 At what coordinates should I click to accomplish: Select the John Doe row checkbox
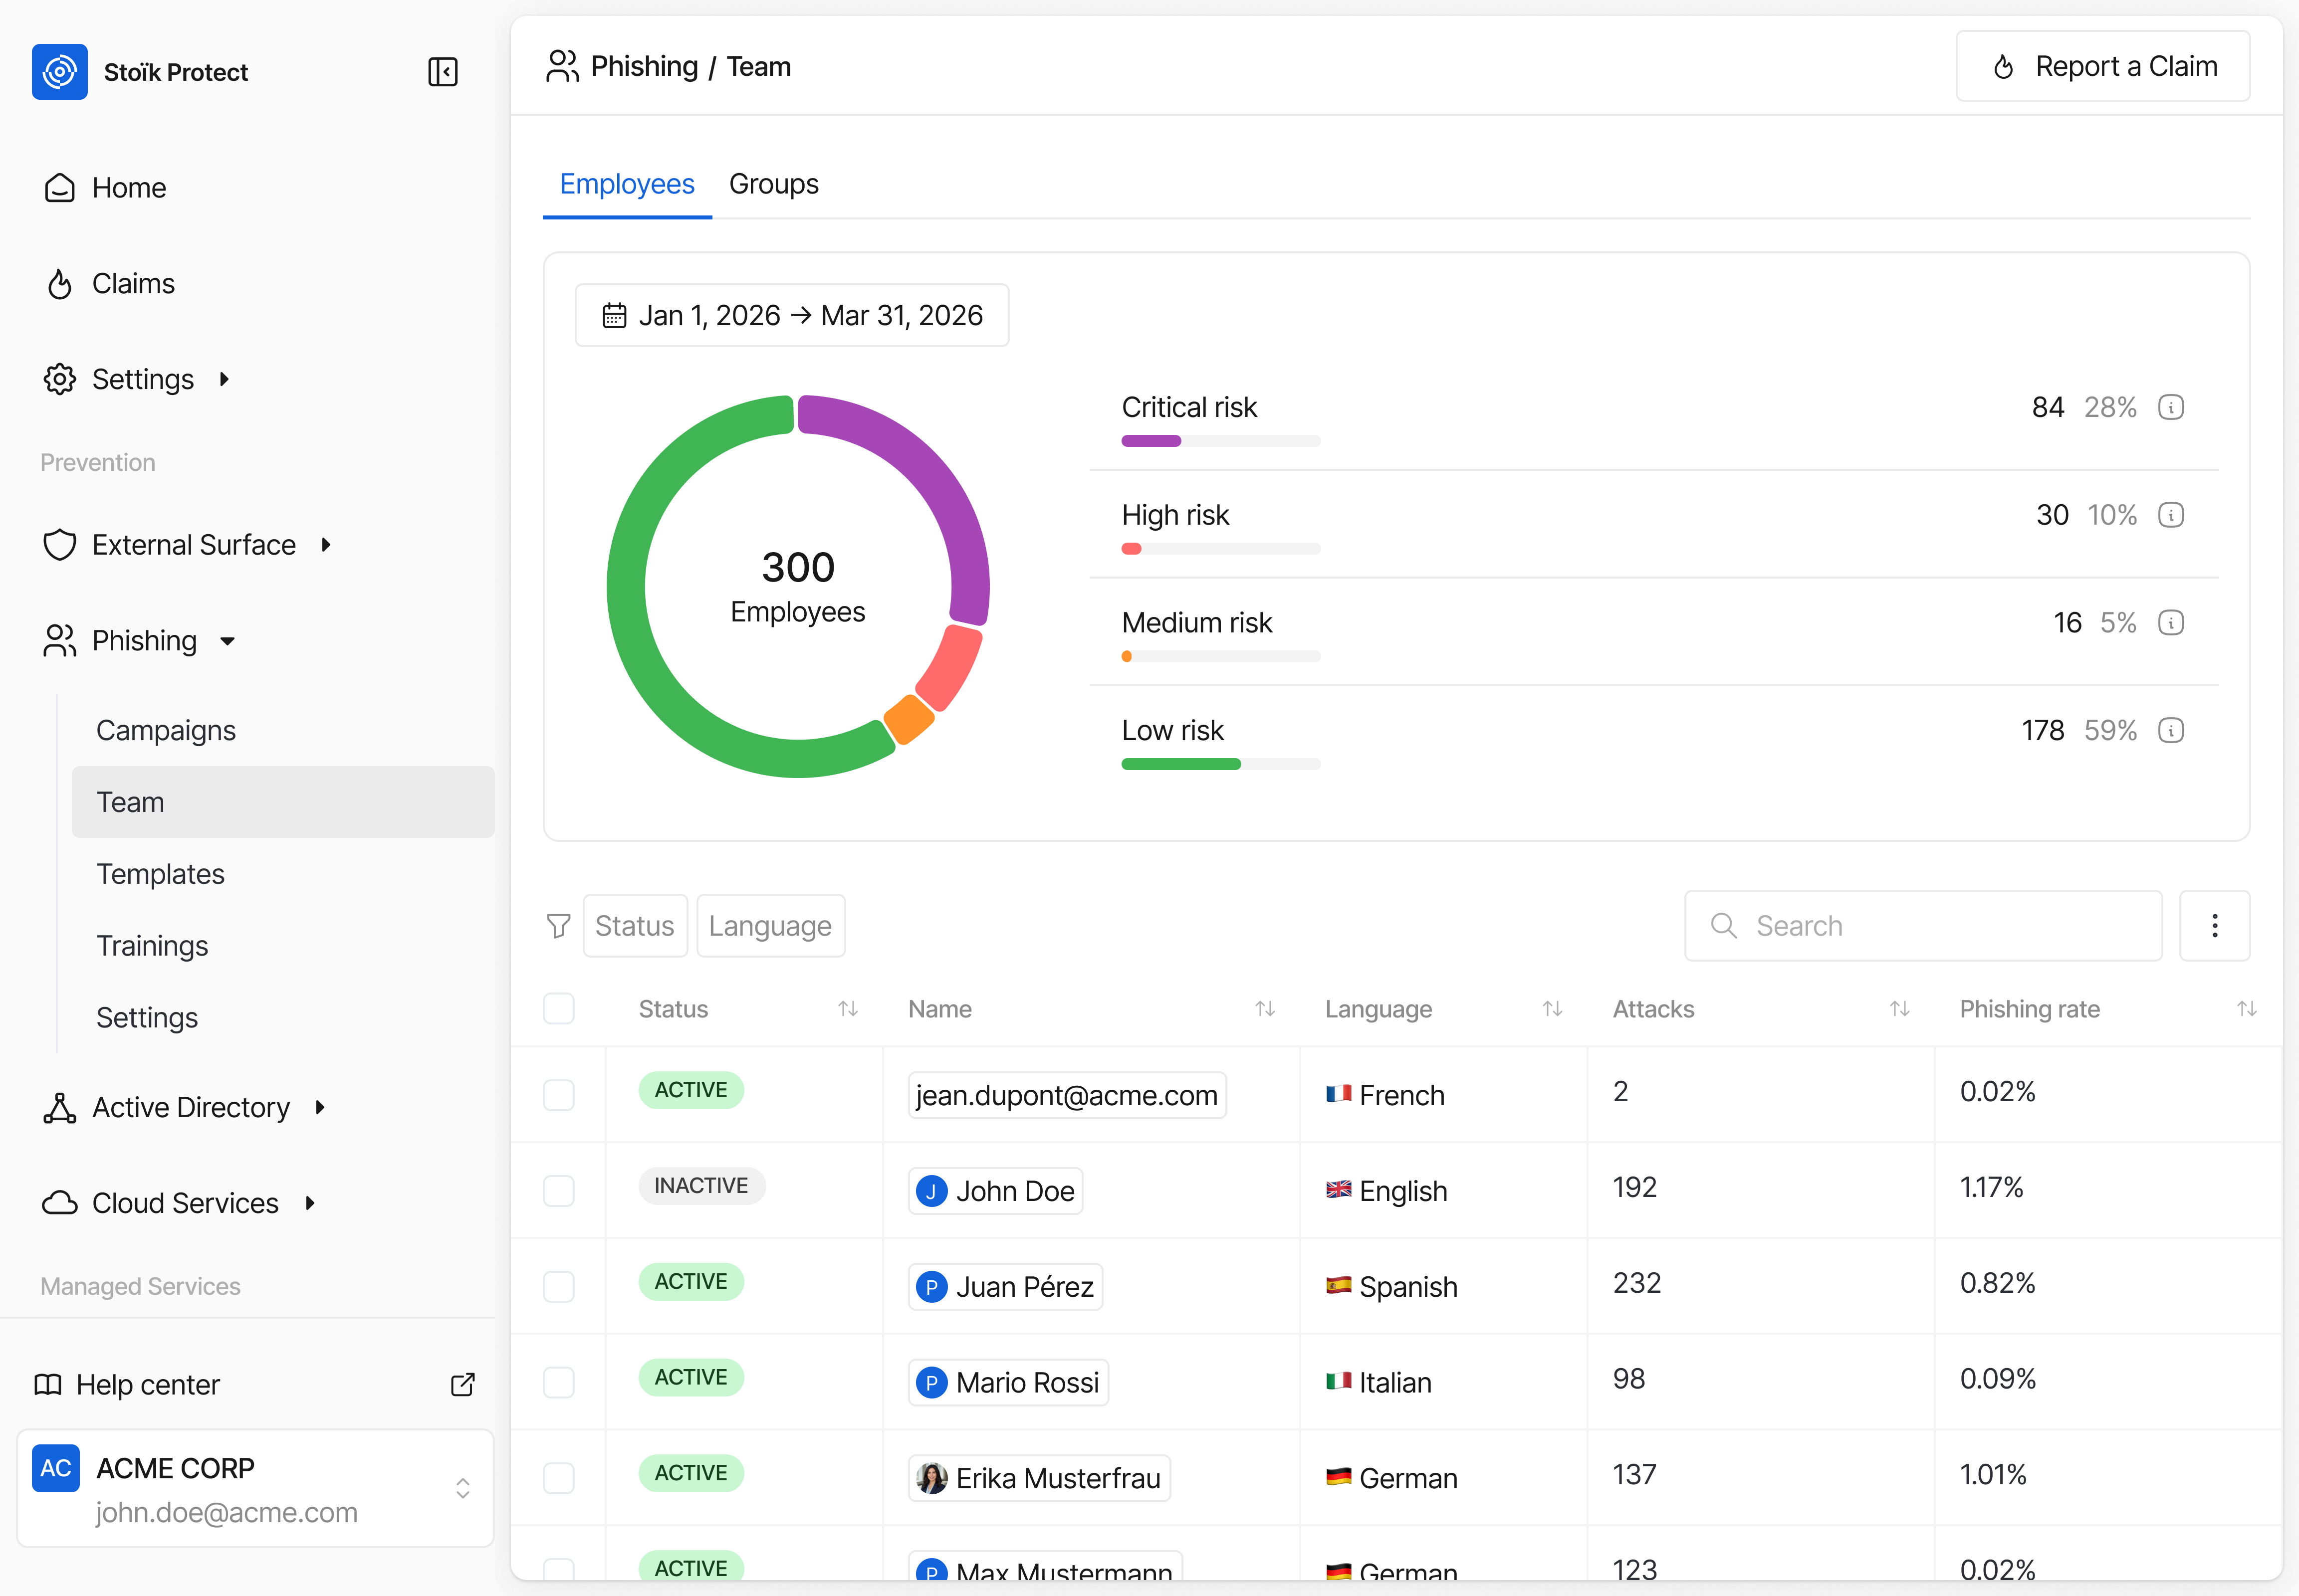point(558,1191)
